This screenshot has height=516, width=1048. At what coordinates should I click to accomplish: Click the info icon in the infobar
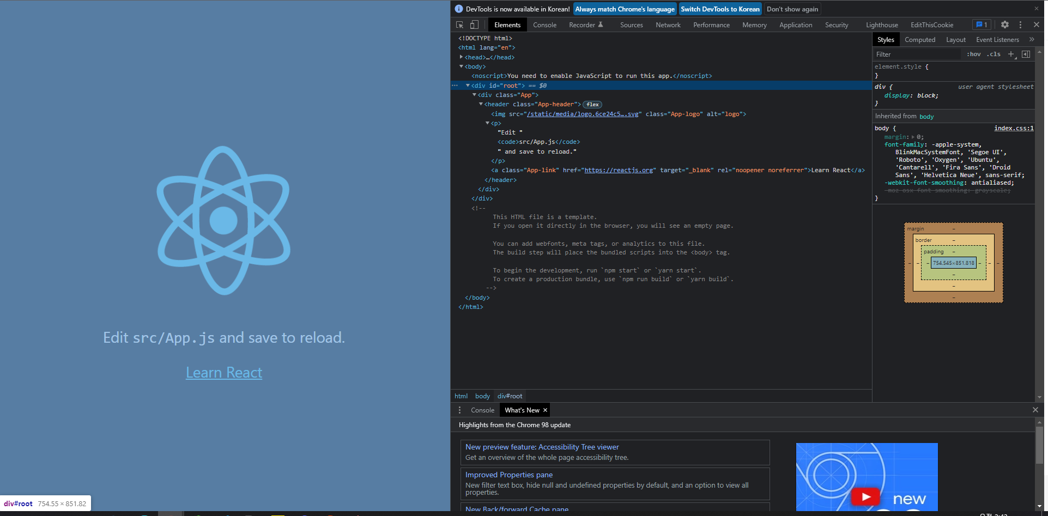459,9
